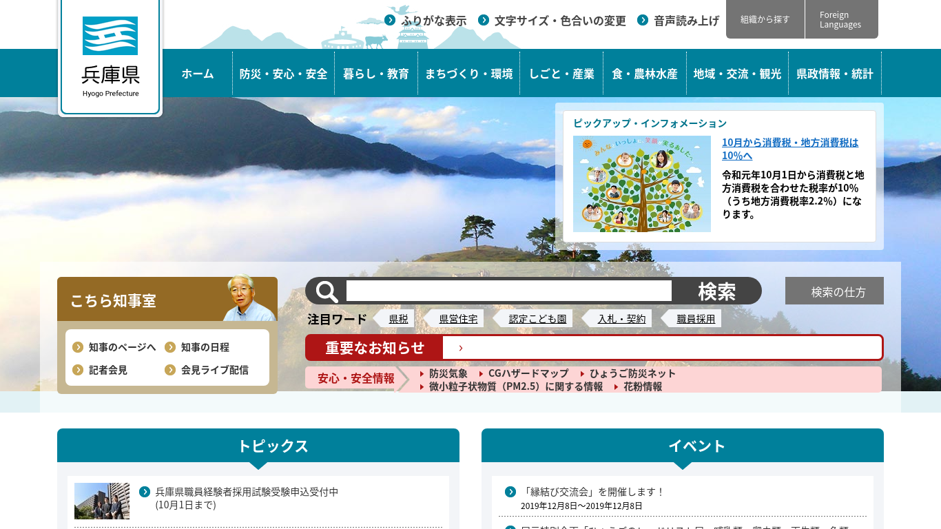
Task: Click arrow icon beside ふりがな表示
Action: (390, 20)
